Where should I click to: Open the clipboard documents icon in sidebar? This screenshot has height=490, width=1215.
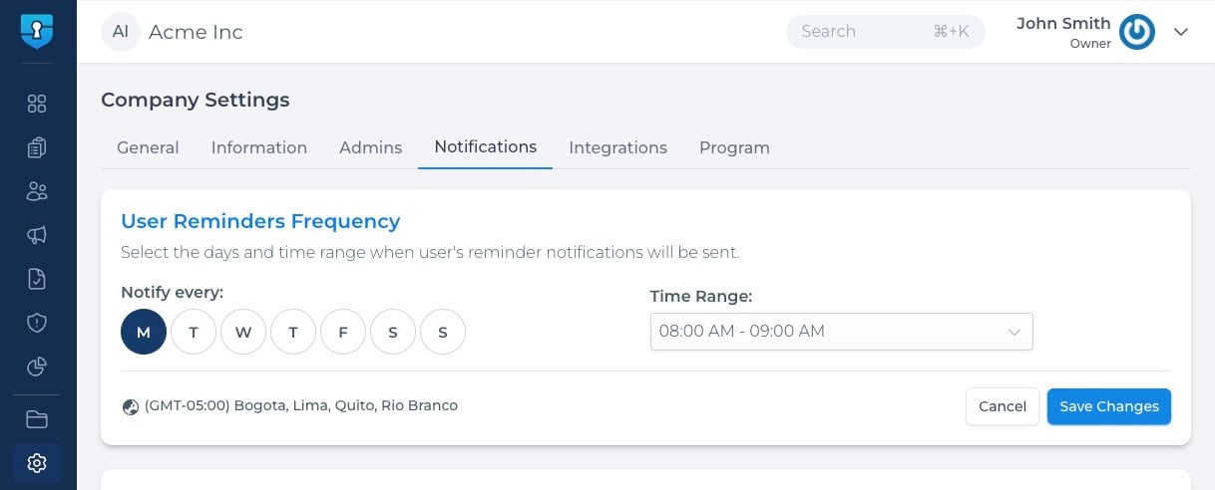click(x=37, y=147)
